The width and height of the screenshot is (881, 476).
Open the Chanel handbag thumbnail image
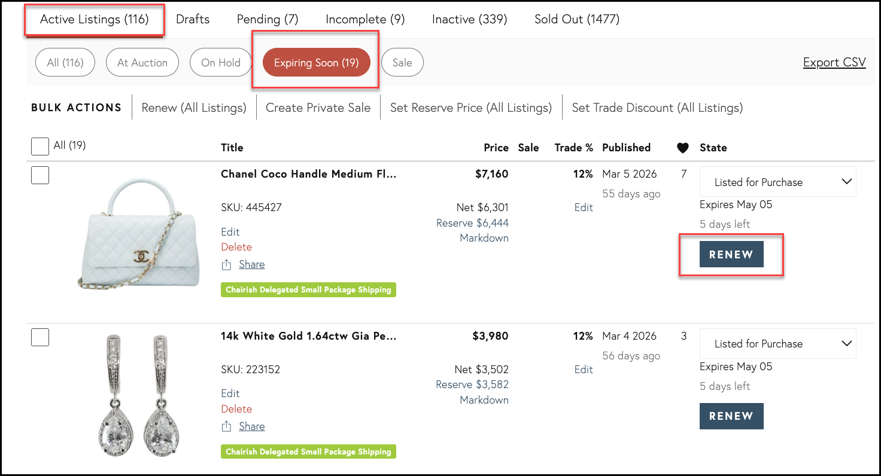(139, 233)
